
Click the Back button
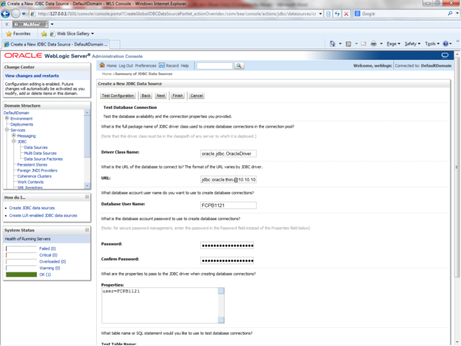[x=146, y=96]
